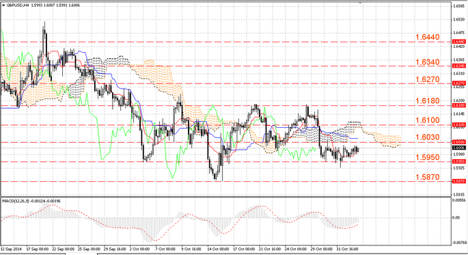Select the orange 1.5950 level label
The image size is (468, 255).
pyautogui.click(x=428, y=158)
